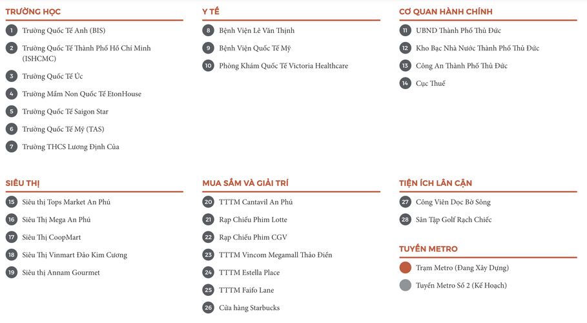Select the number 15 supermarket marker
The width and height of the screenshot is (587, 323).
12,202
